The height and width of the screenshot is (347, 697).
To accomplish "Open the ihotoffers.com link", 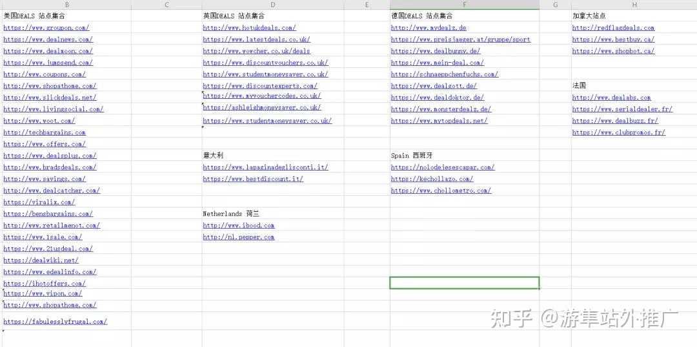I will click(x=45, y=284).
